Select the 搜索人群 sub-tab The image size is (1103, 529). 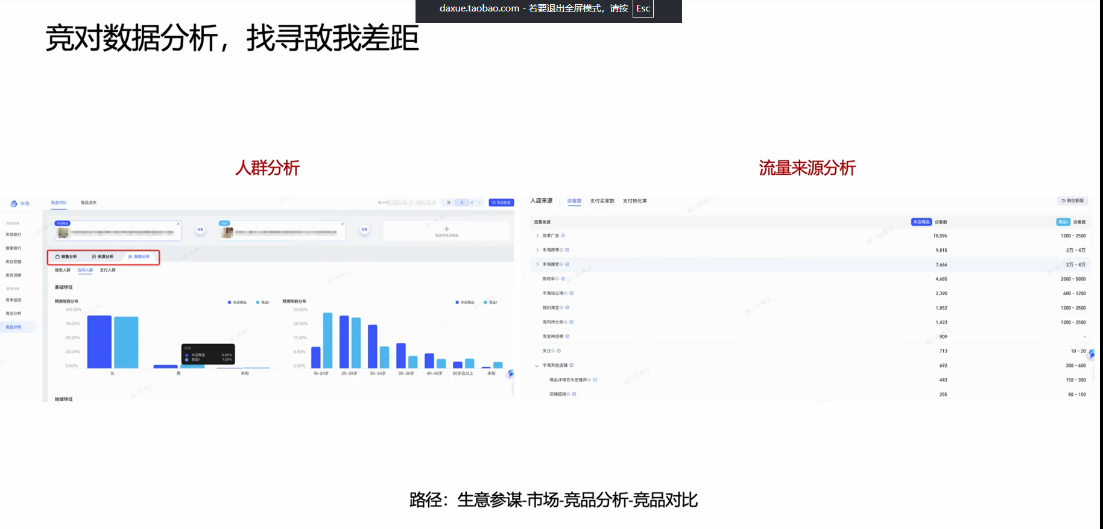[x=63, y=270]
